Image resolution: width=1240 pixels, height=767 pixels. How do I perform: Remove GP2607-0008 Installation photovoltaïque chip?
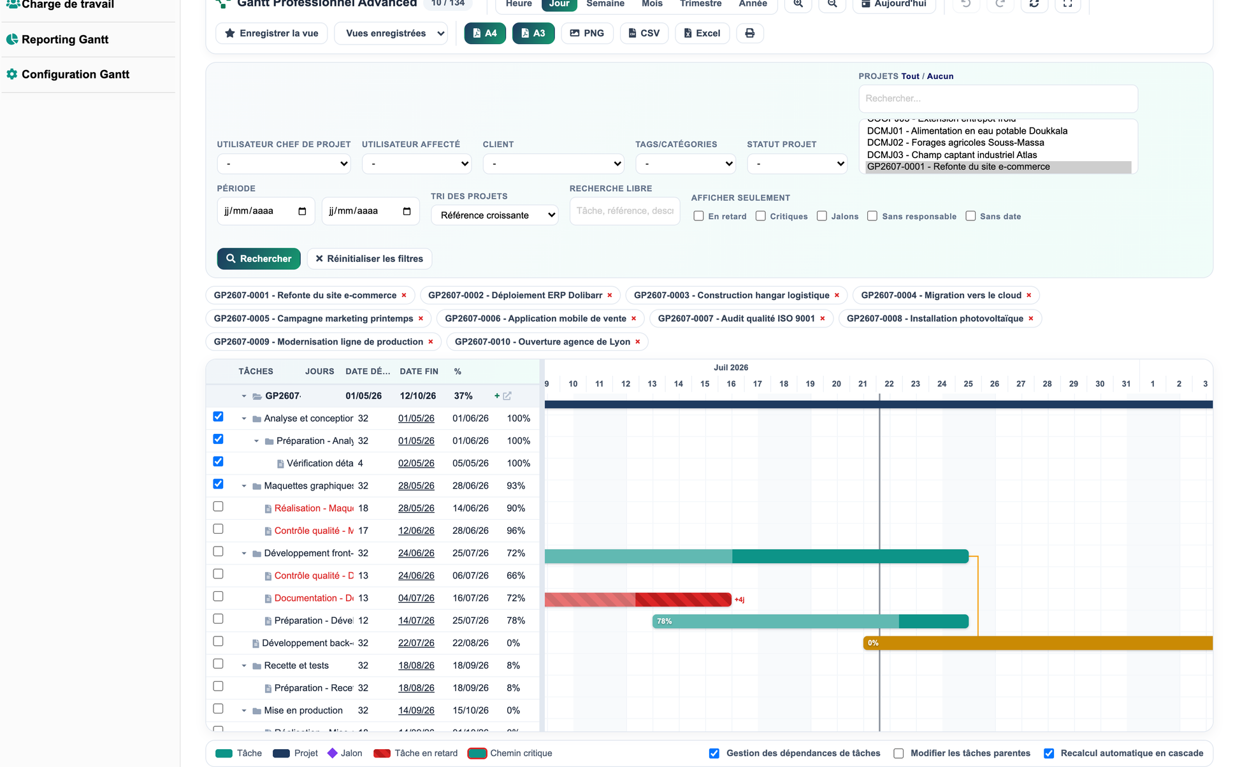click(x=1030, y=319)
